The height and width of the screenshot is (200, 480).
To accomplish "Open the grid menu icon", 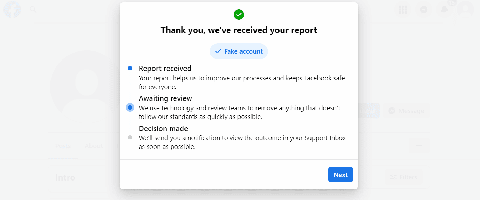I will [403, 9].
